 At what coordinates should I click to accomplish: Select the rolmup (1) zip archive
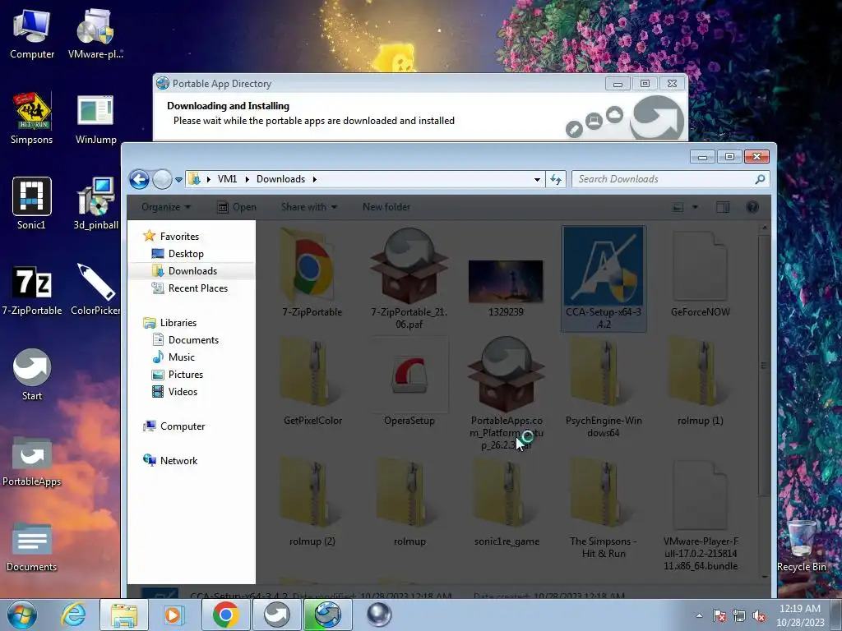(701, 382)
